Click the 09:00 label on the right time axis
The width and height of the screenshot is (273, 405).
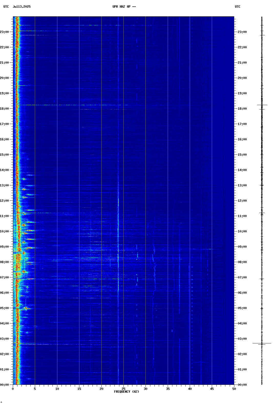pos(242,247)
